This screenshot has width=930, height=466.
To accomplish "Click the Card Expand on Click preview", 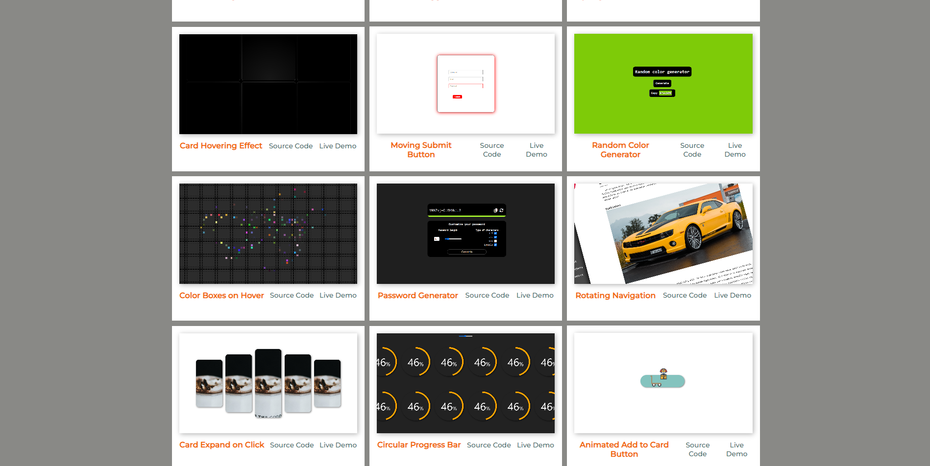I will pos(268,383).
